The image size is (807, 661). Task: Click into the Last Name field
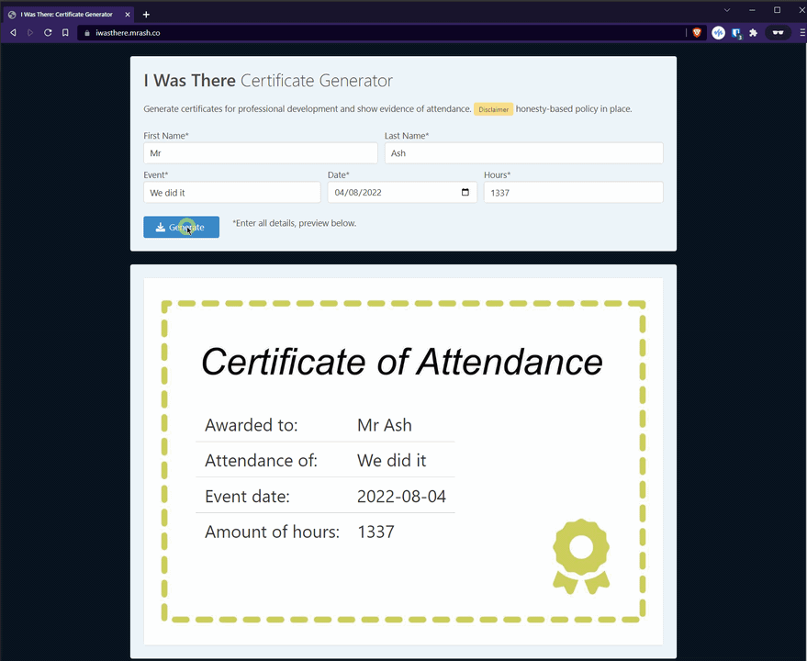[x=523, y=153]
